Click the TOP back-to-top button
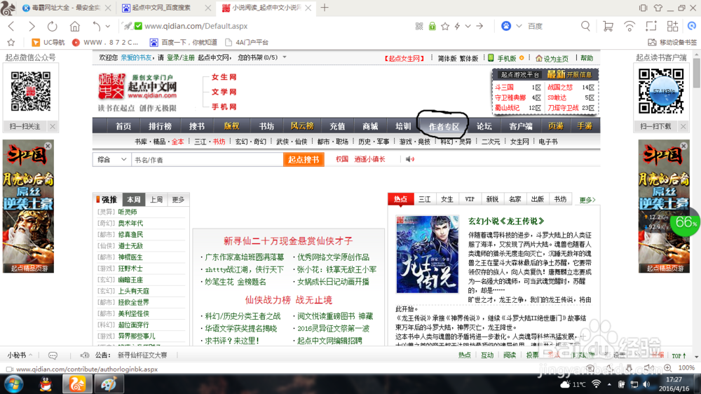 point(679,355)
